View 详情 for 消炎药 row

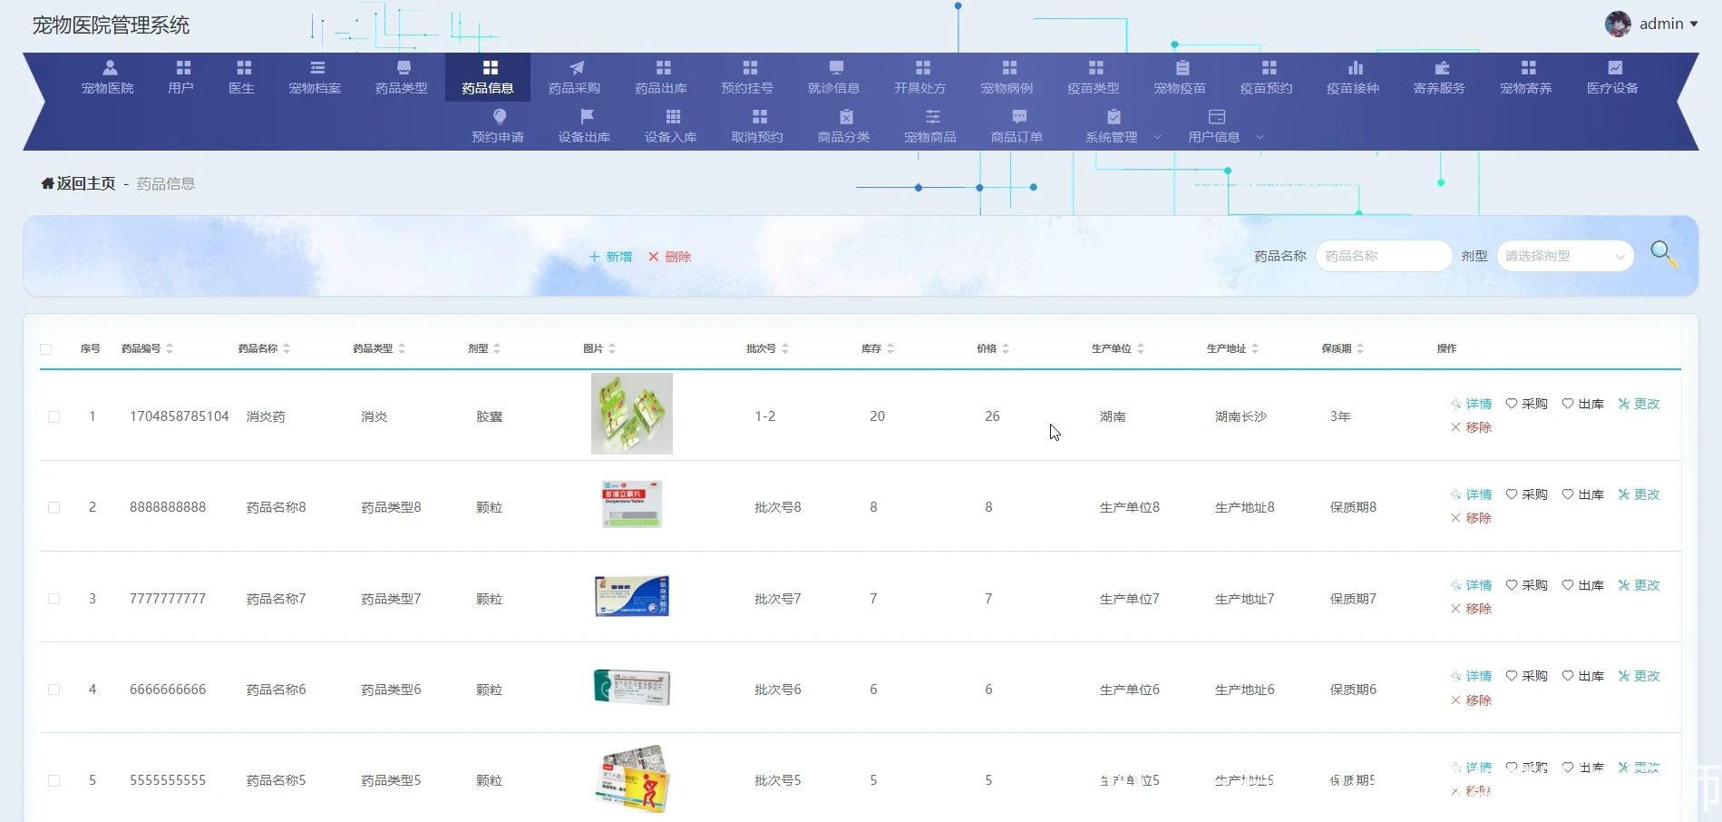point(1471,404)
